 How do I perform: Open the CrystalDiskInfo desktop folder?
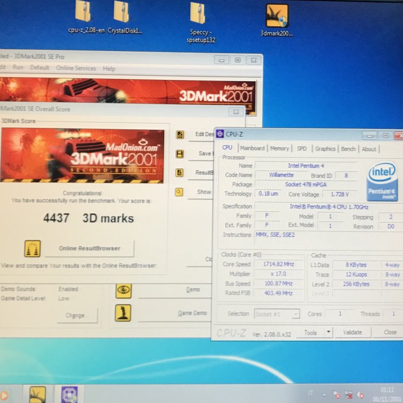click(121, 12)
